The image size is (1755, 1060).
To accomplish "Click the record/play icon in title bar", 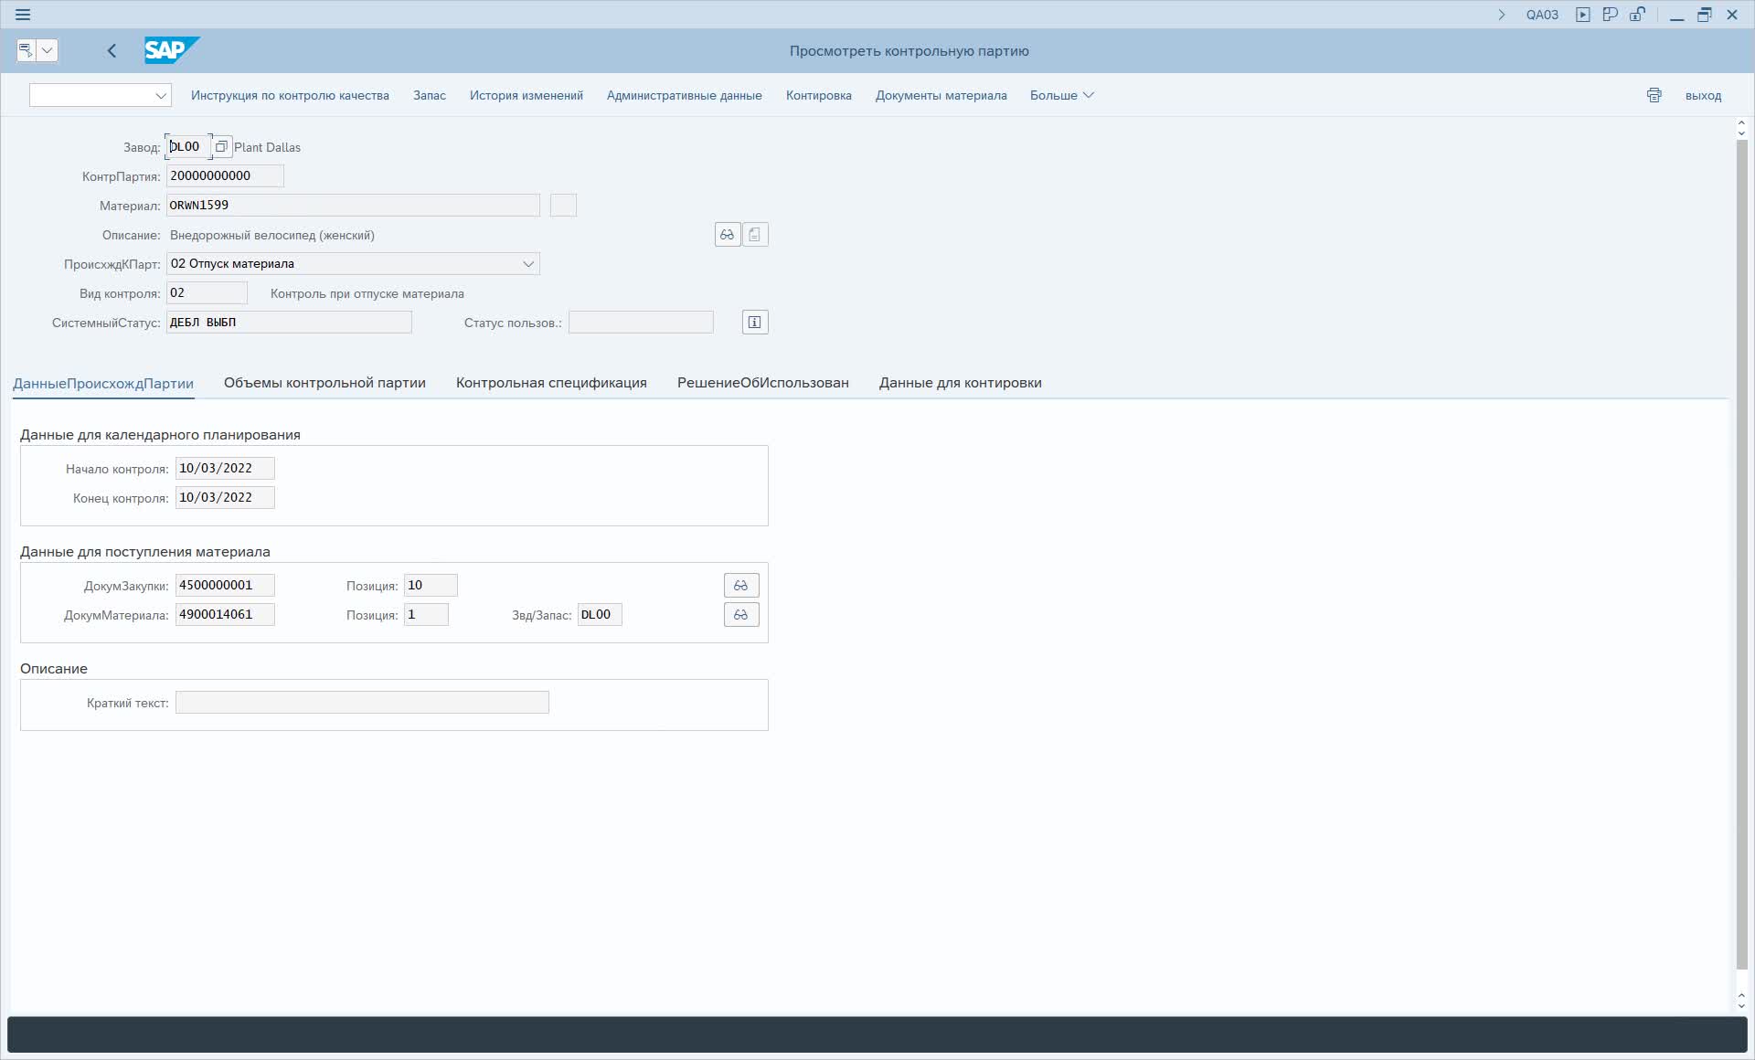I will click(x=1583, y=15).
